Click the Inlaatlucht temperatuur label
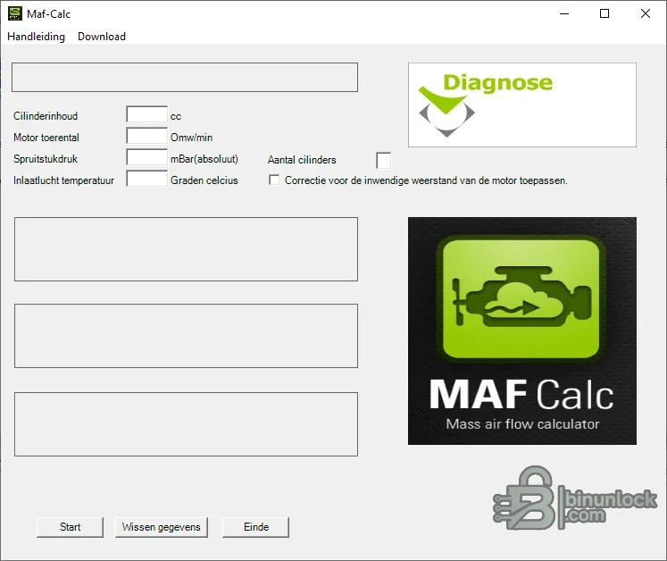 tap(63, 180)
